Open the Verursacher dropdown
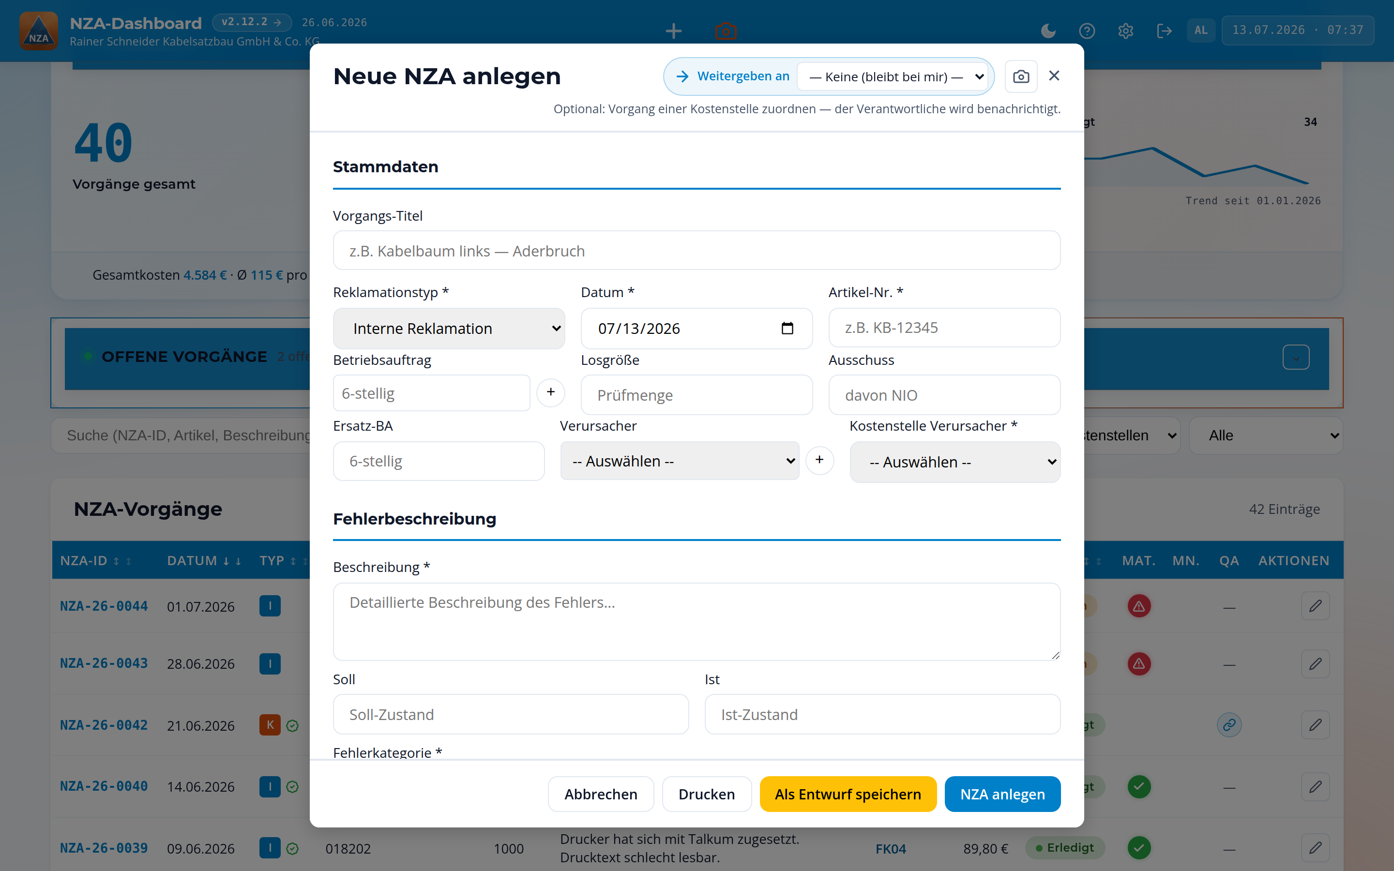 click(679, 461)
